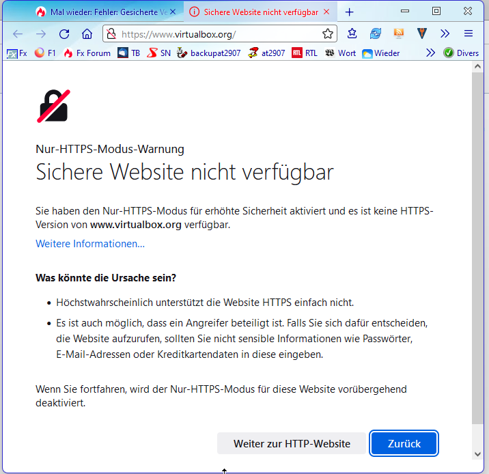Open the Wieder weather bookmark
The height and width of the screenshot is (474, 489).
tap(381, 53)
